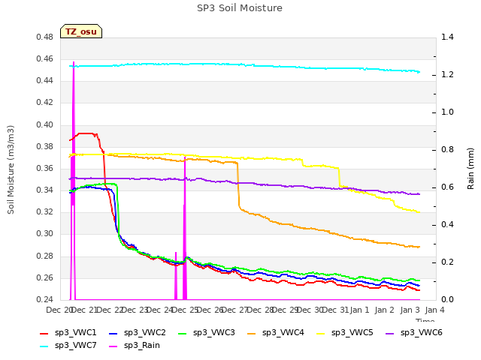Click the 1.4 rain axis value
The image size is (481, 360).
(x=448, y=37)
